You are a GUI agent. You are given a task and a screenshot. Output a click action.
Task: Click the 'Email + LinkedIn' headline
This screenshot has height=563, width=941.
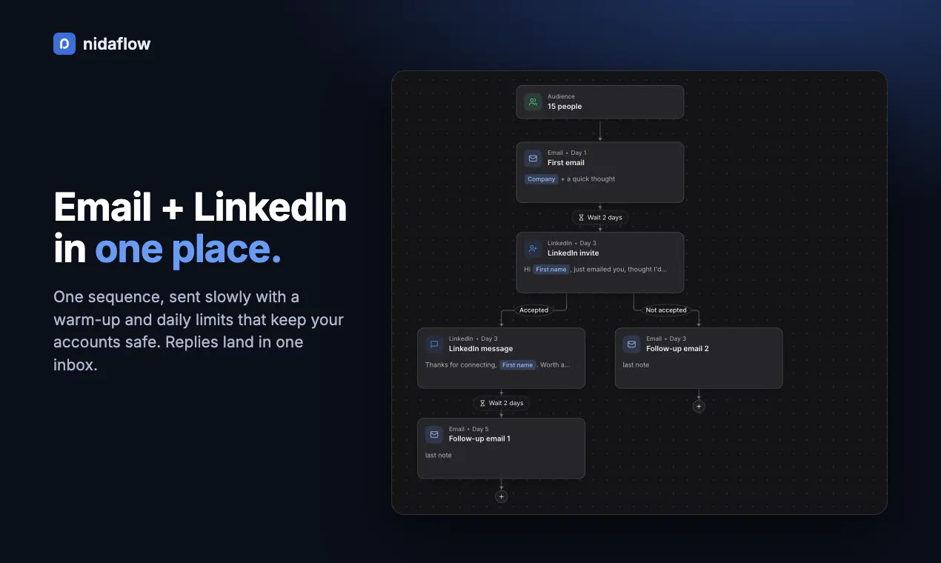pyautogui.click(x=201, y=207)
